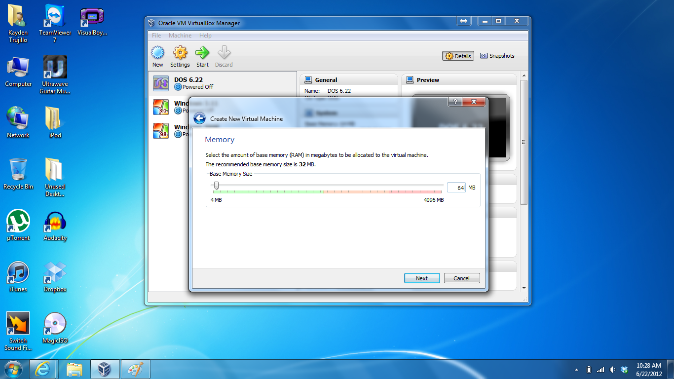Viewport: 674px width, 379px height.
Task: Click the wizard help question mark button
Action: 455,102
